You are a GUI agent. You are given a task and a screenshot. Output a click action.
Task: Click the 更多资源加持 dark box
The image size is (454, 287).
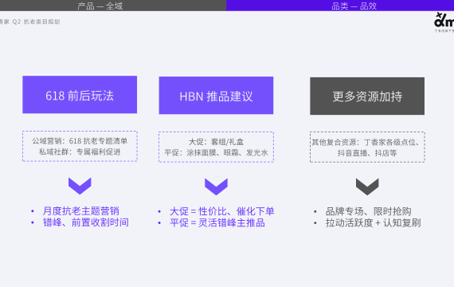tap(367, 96)
